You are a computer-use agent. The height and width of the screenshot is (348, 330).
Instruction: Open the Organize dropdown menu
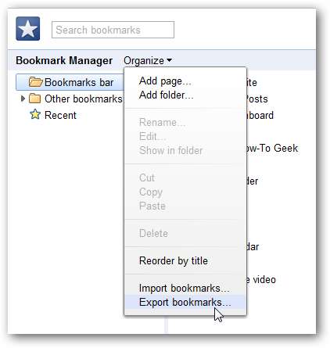(148, 60)
